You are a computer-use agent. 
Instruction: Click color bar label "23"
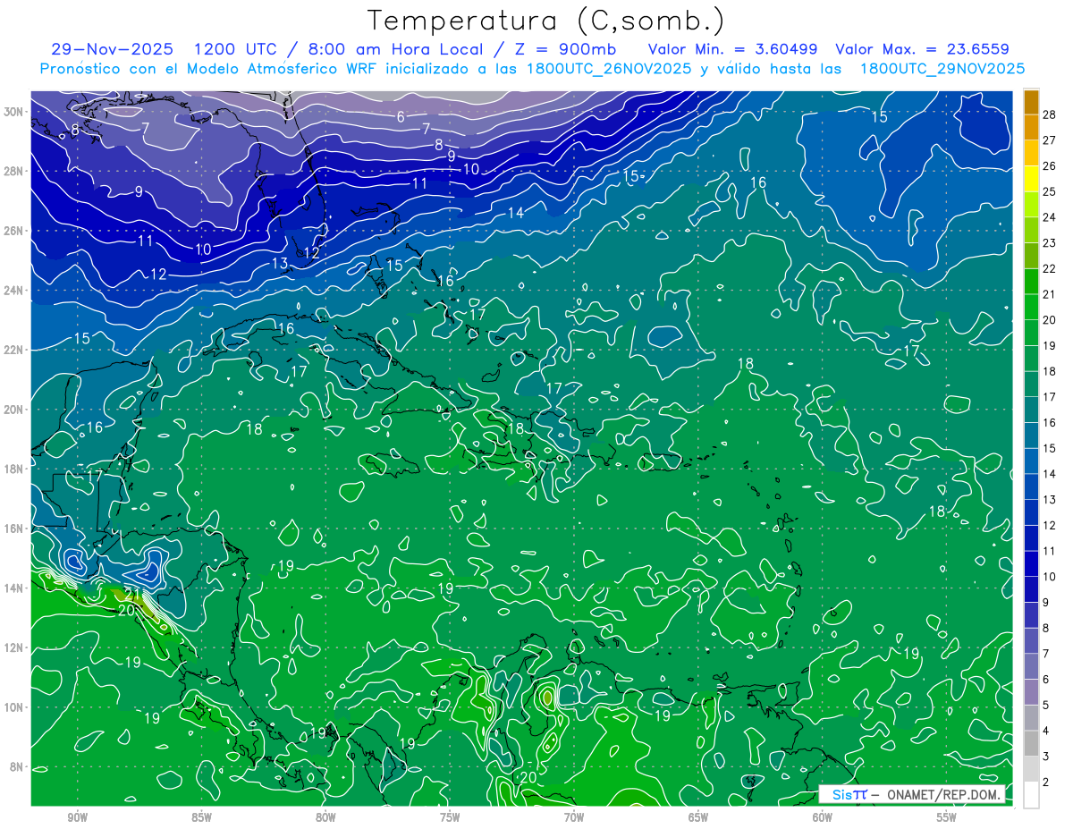(x=1050, y=243)
